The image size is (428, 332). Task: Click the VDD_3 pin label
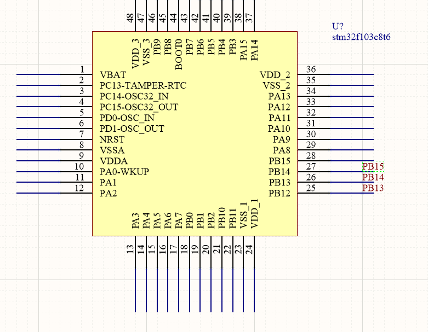pos(136,54)
